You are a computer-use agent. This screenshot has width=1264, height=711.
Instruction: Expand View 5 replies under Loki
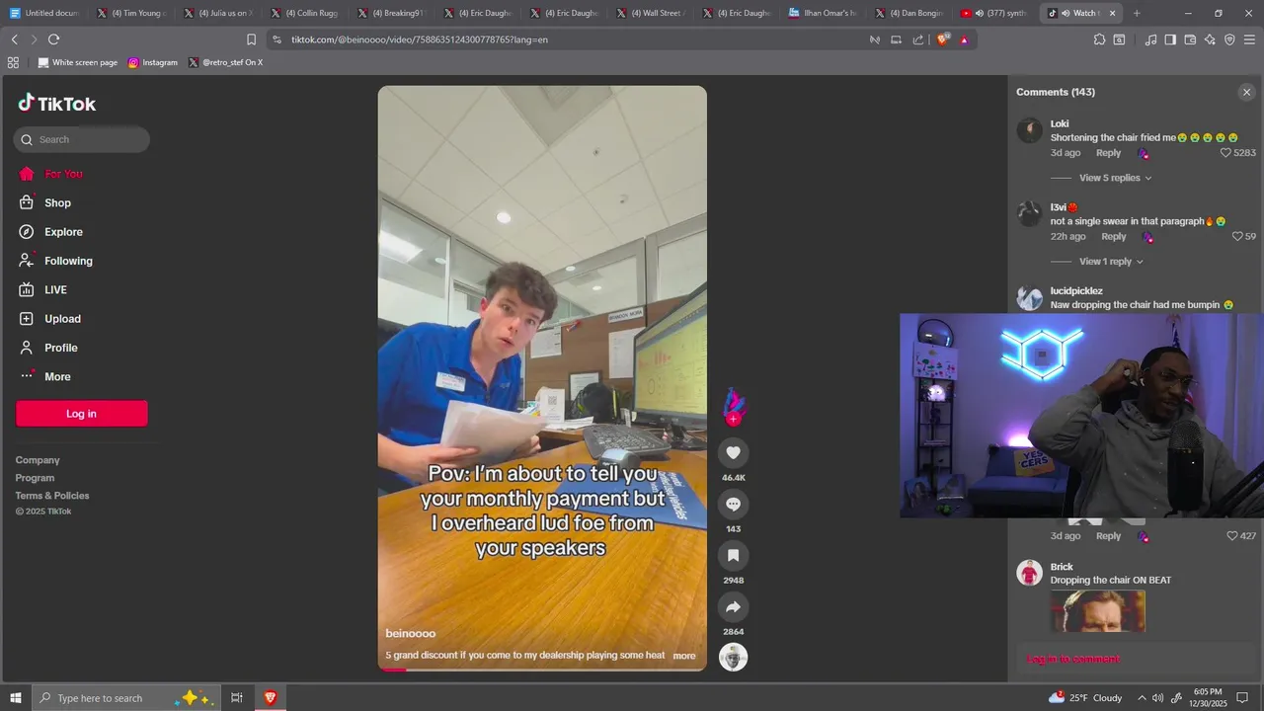(1115, 178)
